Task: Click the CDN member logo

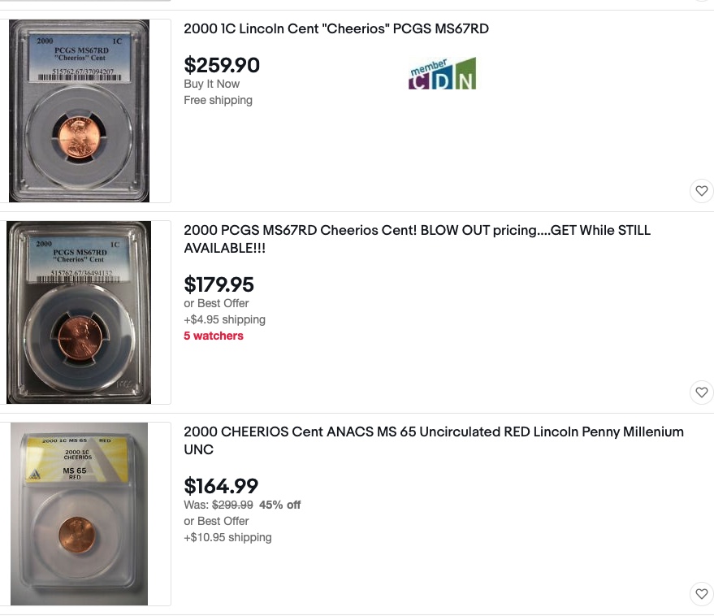Action: point(442,74)
